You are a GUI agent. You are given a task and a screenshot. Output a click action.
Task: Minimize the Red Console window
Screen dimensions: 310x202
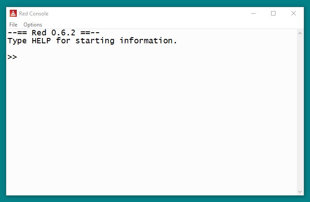coord(253,14)
